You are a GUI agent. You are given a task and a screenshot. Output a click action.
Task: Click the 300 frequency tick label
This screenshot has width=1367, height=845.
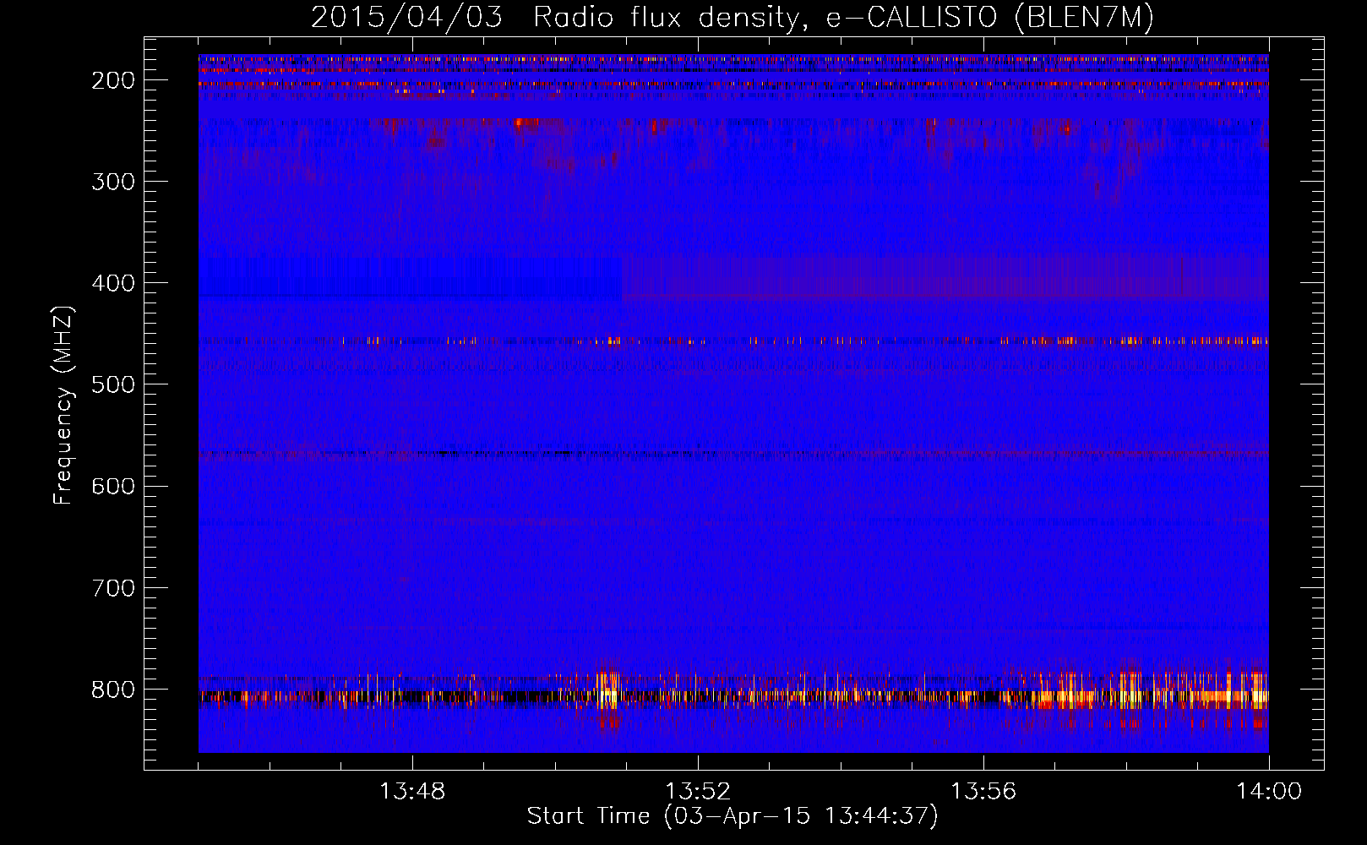pyautogui.click(x=113, y=182)
